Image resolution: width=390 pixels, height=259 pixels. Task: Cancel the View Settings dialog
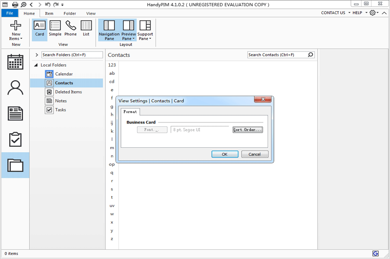[254, 154]
